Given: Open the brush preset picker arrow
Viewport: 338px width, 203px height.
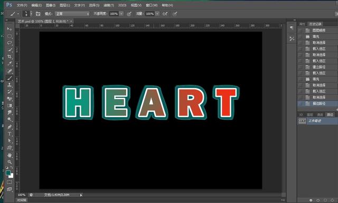Looking at the screenshot, I should [x=31, y=14].
